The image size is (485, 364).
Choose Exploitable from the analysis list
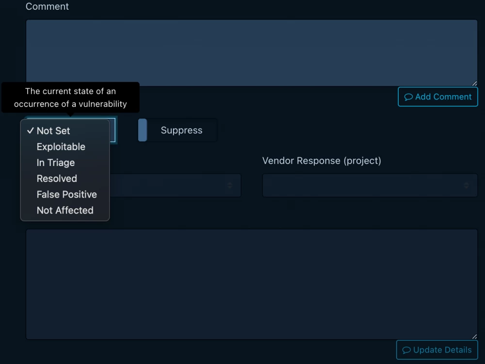coord(61,147)
